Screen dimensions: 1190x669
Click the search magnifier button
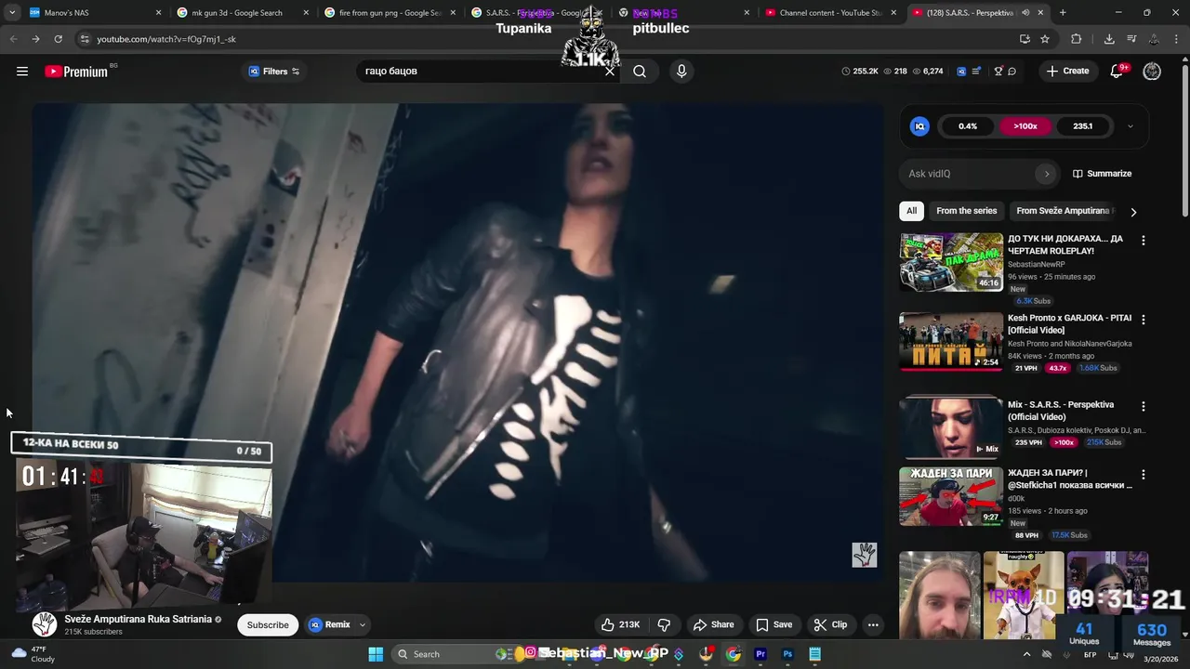640,72
